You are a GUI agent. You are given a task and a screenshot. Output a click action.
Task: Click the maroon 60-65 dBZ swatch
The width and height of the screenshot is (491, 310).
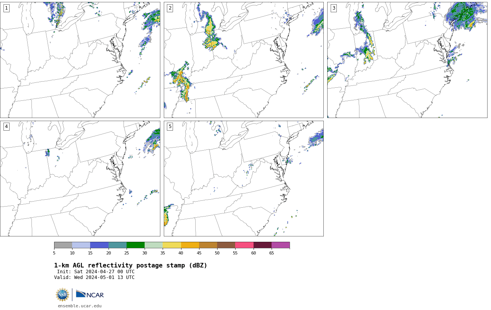(262, 245)
